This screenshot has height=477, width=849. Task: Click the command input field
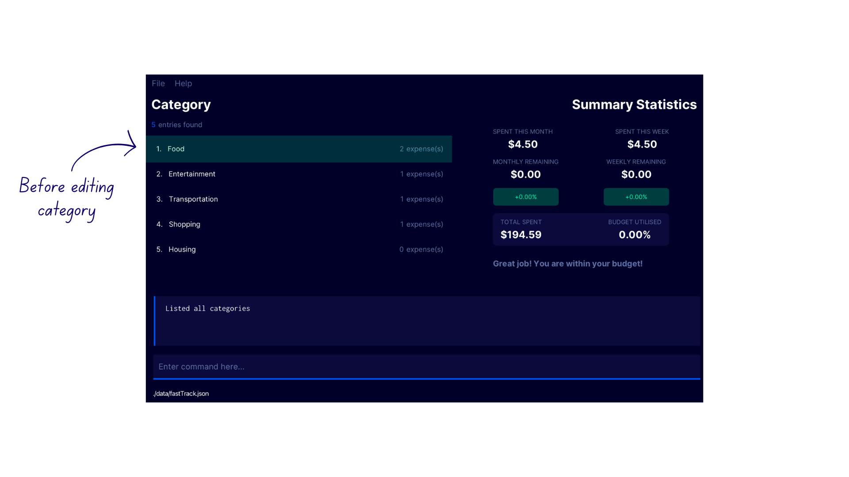(x=427, y=367)
